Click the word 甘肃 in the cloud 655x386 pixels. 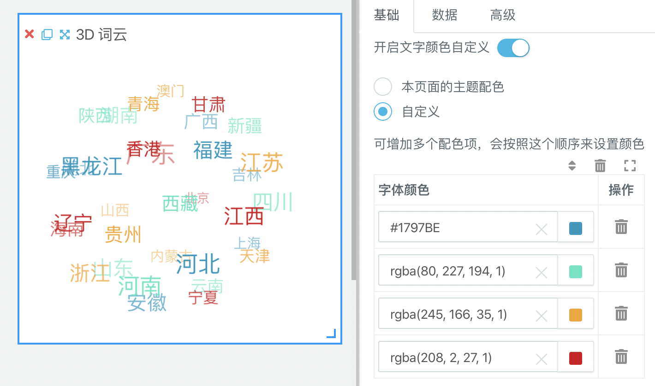tap(208, 105)
